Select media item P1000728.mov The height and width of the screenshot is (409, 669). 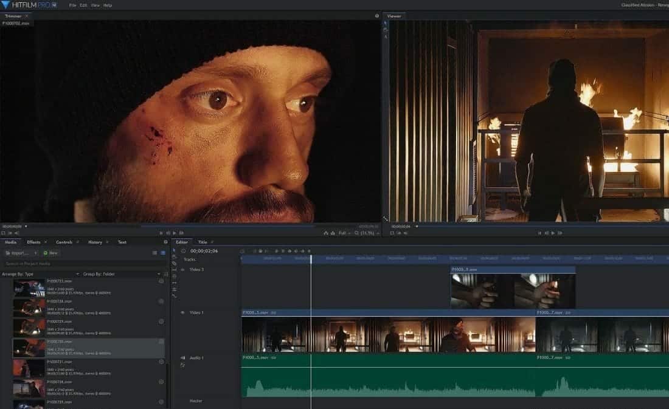pyautogui.click(x=89, y=308)
